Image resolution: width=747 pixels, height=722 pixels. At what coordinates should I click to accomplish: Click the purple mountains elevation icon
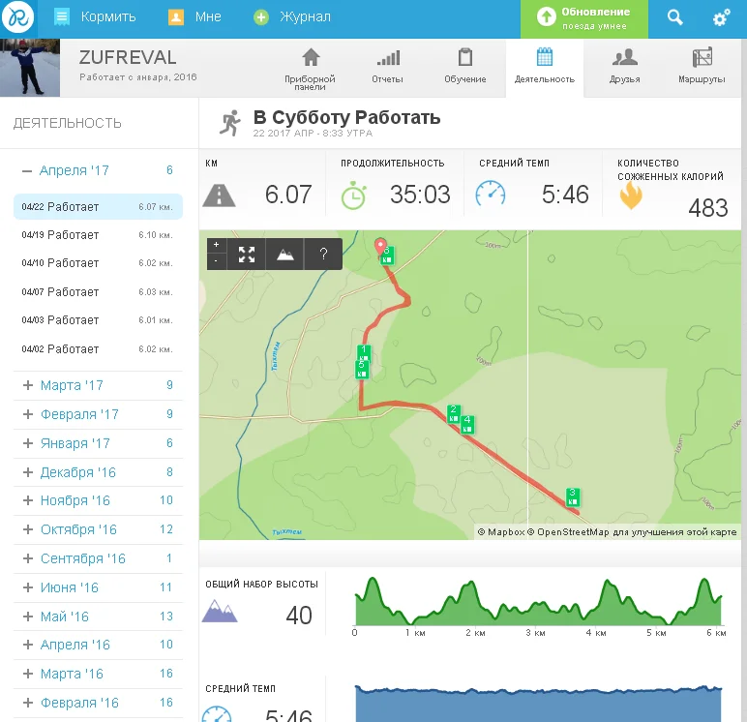pyautogui.click(x=219, y=612)
